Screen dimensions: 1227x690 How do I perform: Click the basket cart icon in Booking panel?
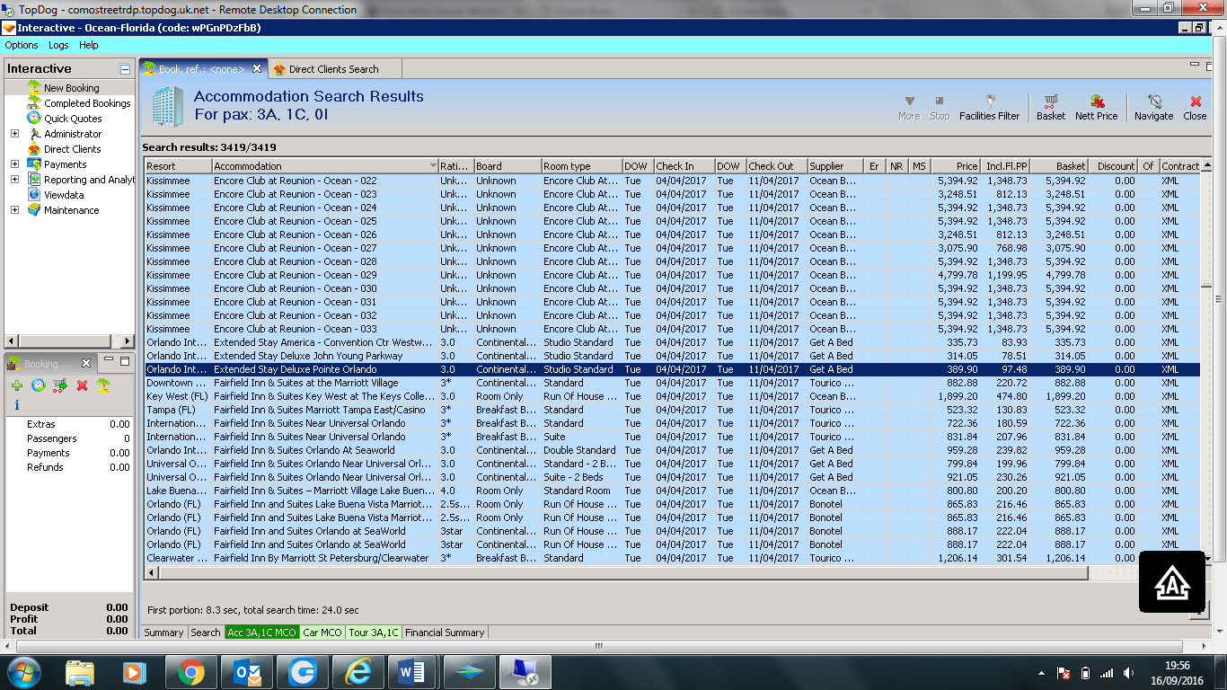[x=60, y=385]
